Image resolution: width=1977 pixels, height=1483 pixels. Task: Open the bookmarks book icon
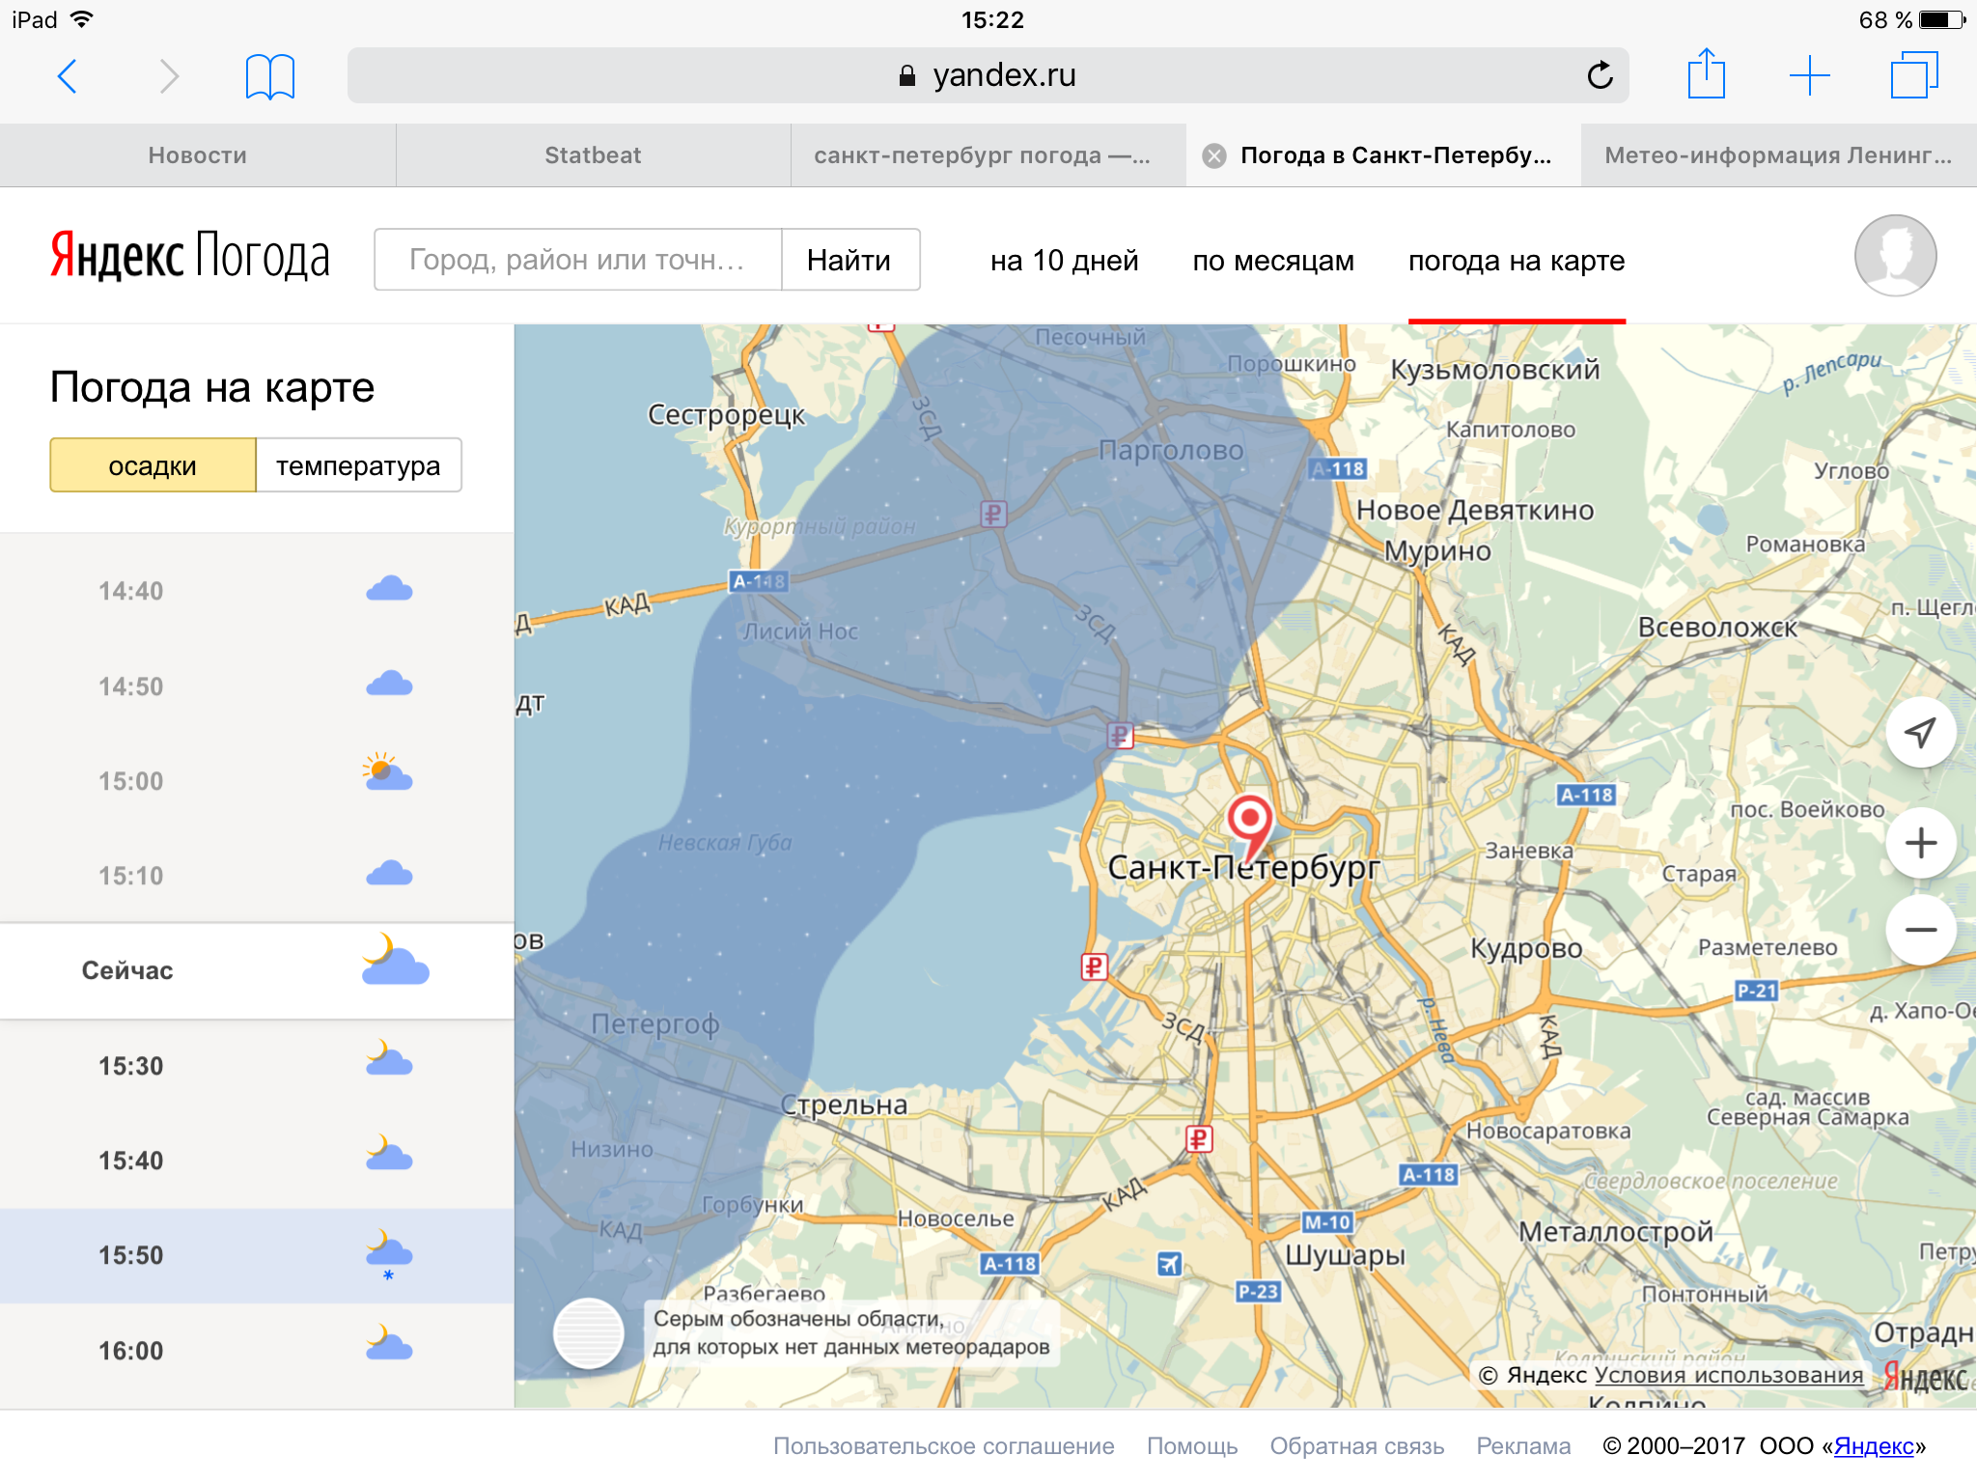(270, 76)
